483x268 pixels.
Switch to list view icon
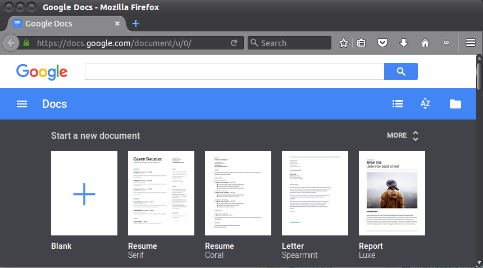398,104
